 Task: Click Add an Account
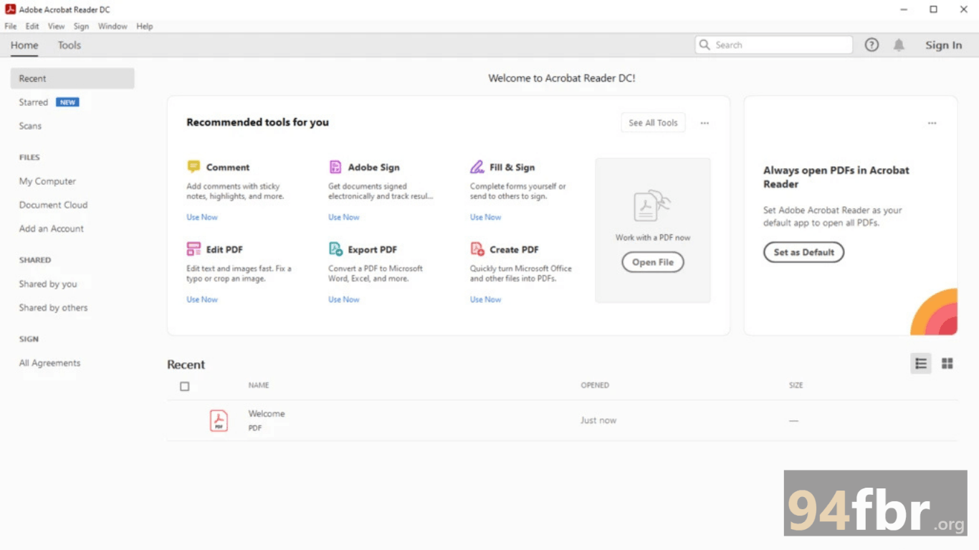pos(52,228)
